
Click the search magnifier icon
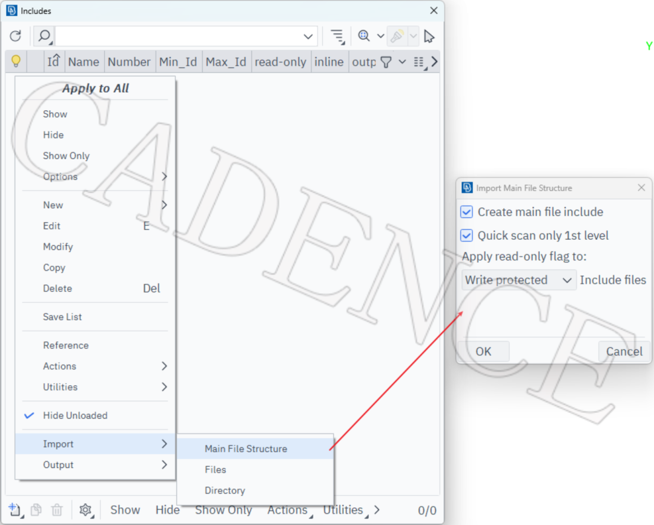tap(44, 36)
